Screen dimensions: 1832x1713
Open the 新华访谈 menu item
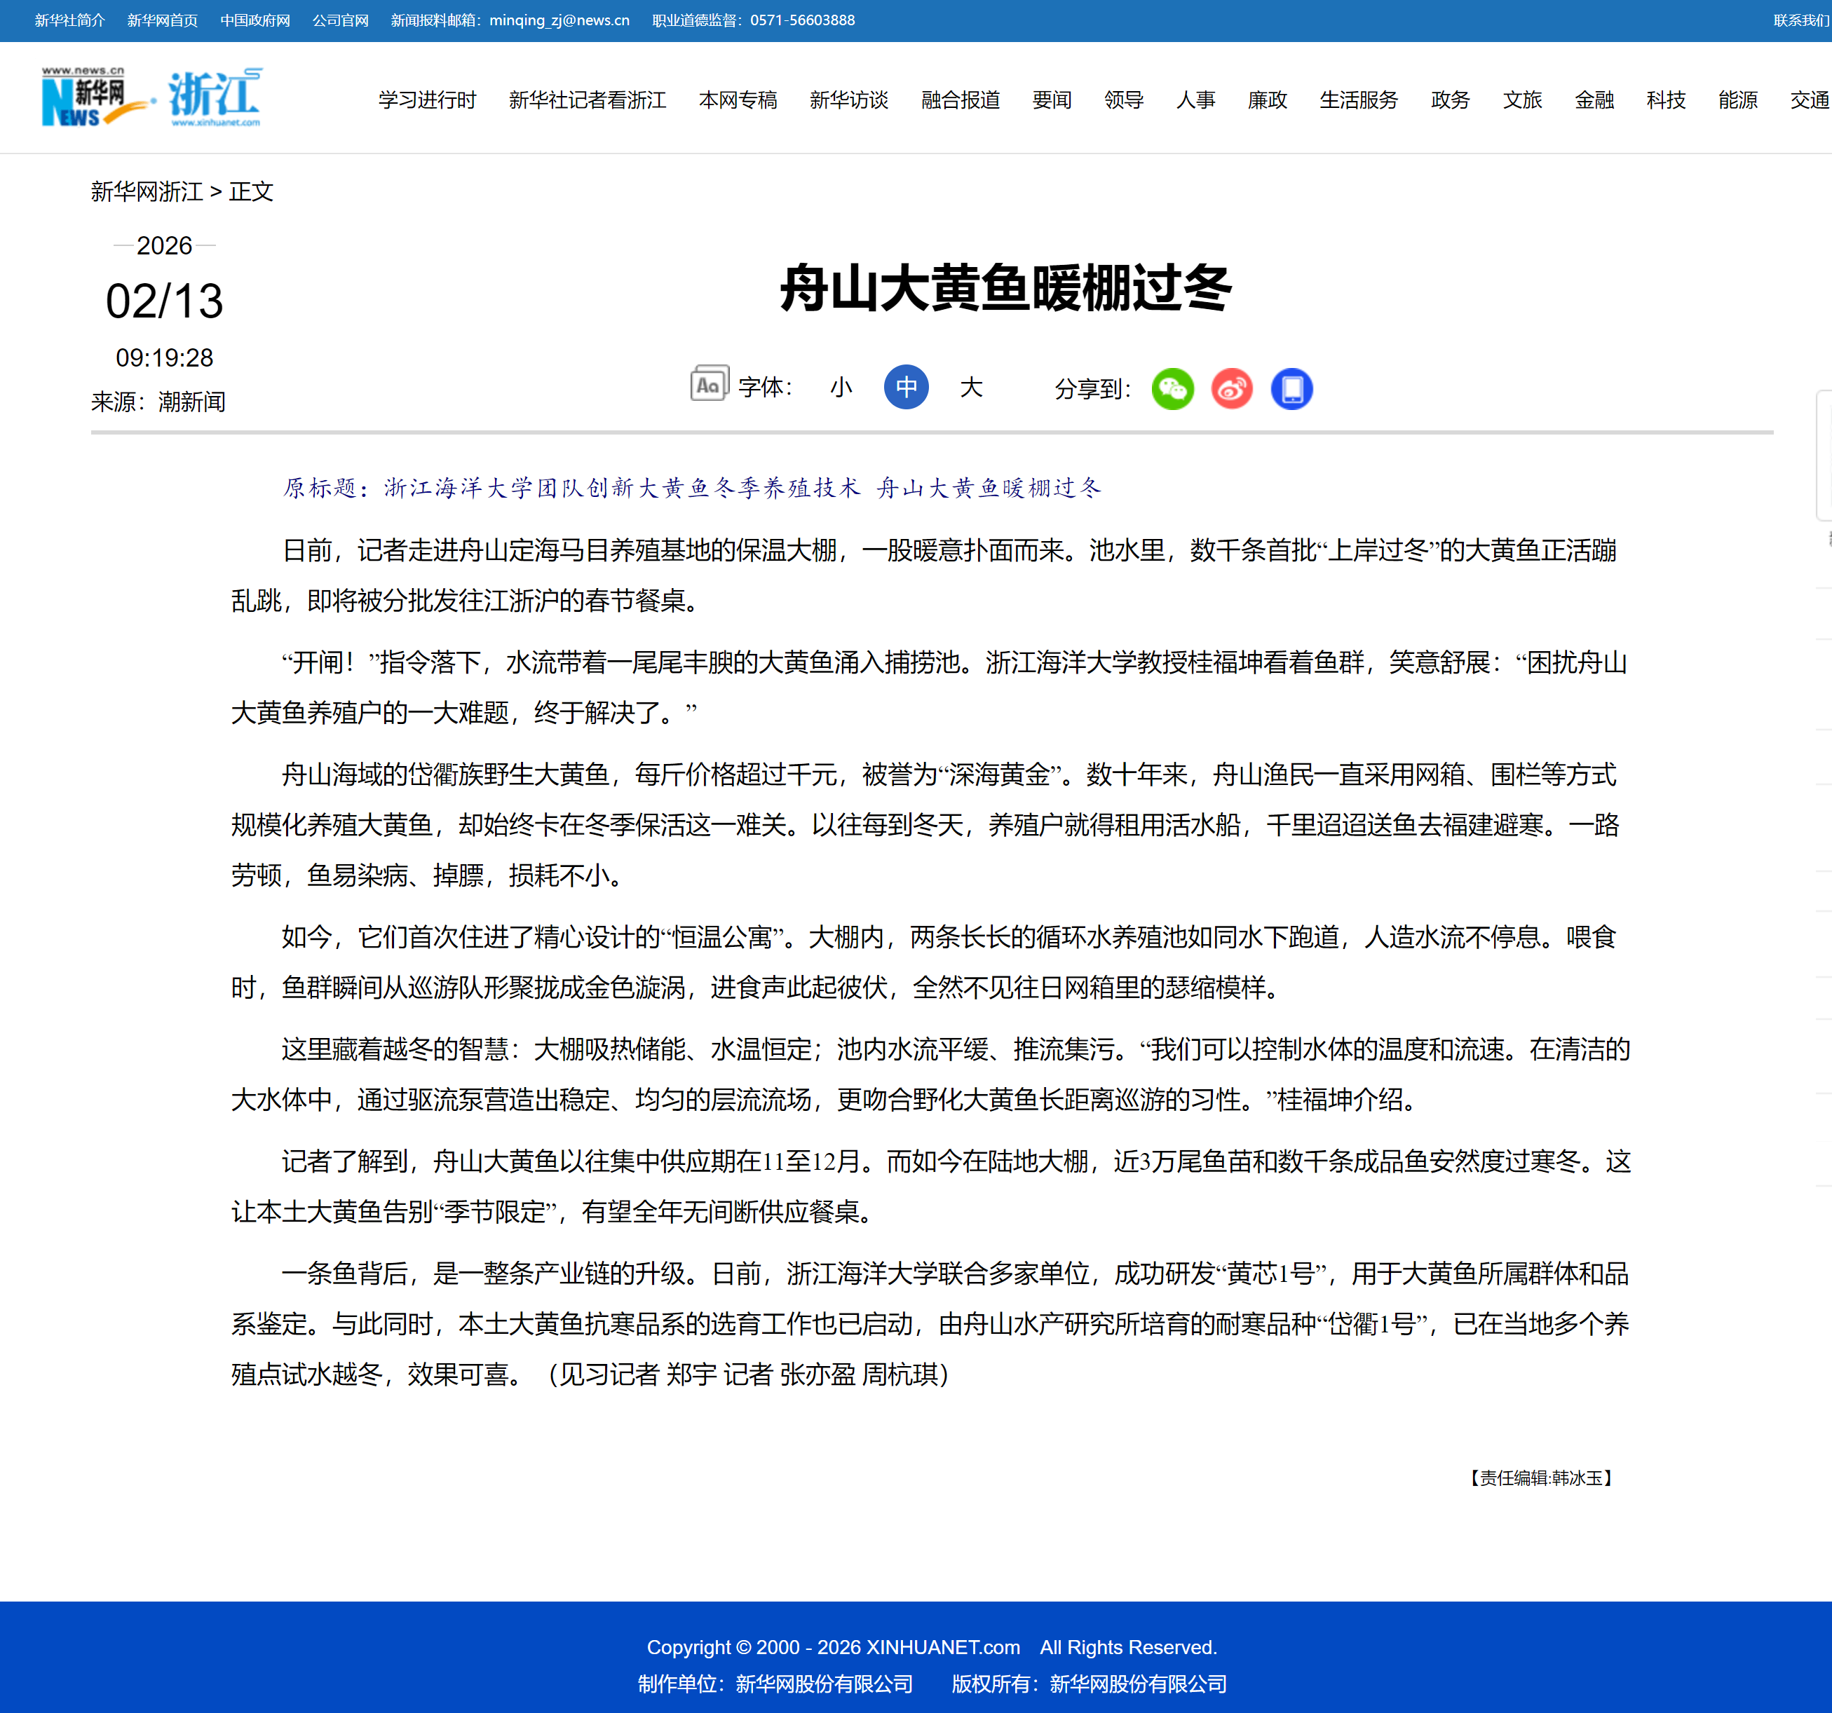pyautogui.click(x=849, y=100)
